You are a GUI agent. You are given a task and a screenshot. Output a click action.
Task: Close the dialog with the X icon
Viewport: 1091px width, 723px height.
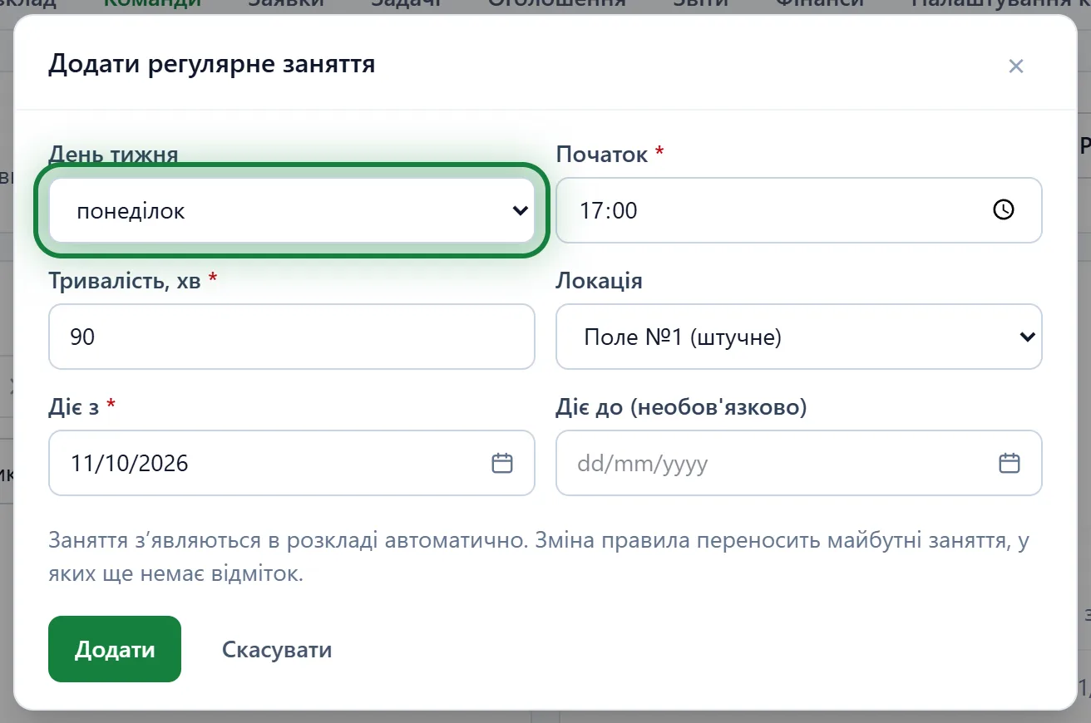pos(1015,66)
